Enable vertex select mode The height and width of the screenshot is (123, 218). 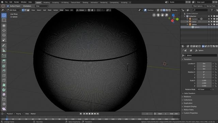tap(23, 10)
